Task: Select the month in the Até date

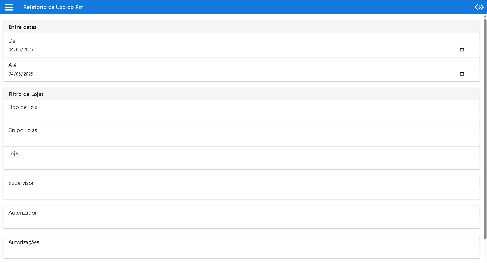Action: pyautogui.click(x=18, y=74)
